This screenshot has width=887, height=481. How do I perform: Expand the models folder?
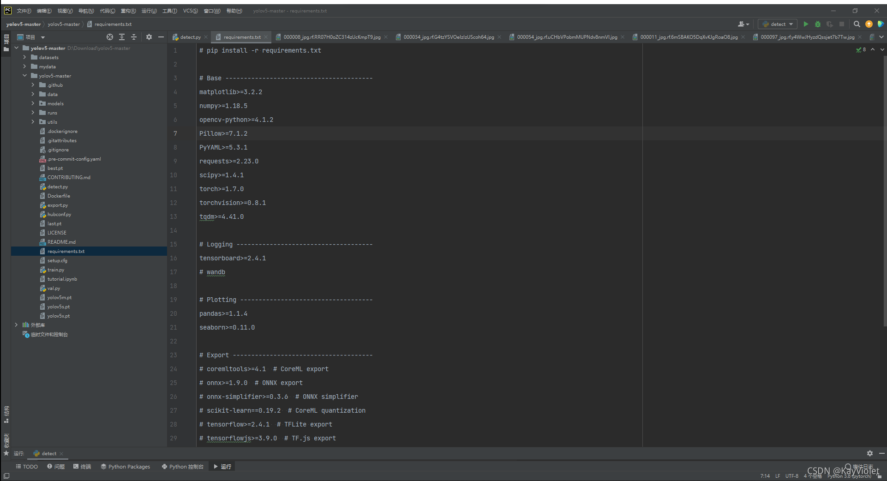click(x=33, y=103)
